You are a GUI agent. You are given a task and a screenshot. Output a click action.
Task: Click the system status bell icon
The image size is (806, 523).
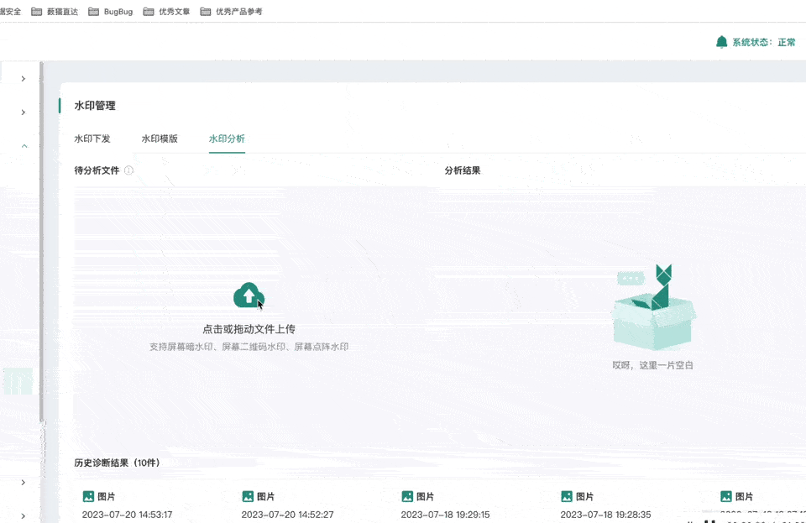[721, 42]
